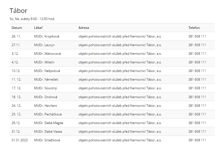Screen dimensions: 224x151
Task: Click the Datum column header
Action: [17, 28]
